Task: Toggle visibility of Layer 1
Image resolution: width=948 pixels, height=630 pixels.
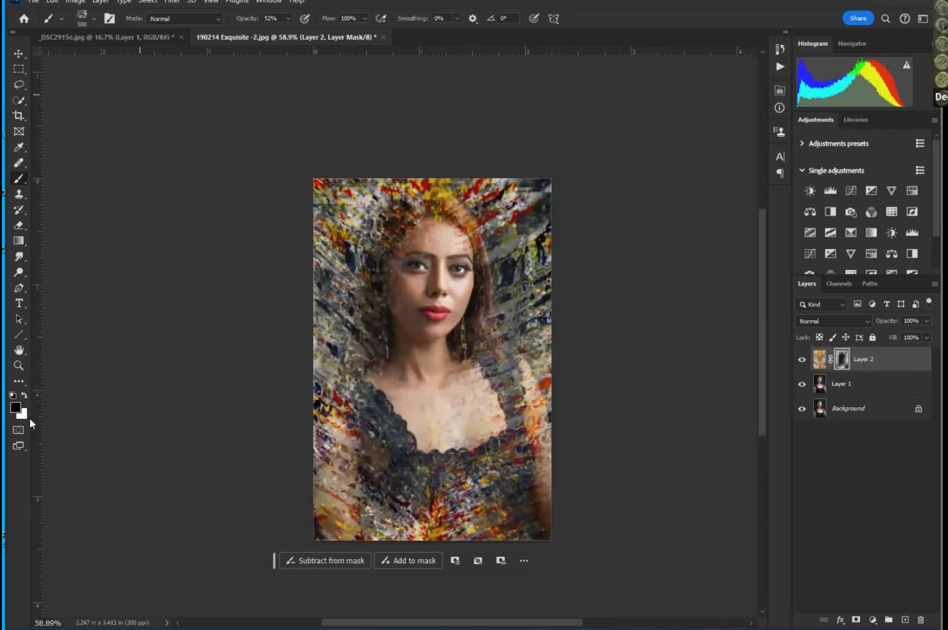Action: tap(802, 384)
